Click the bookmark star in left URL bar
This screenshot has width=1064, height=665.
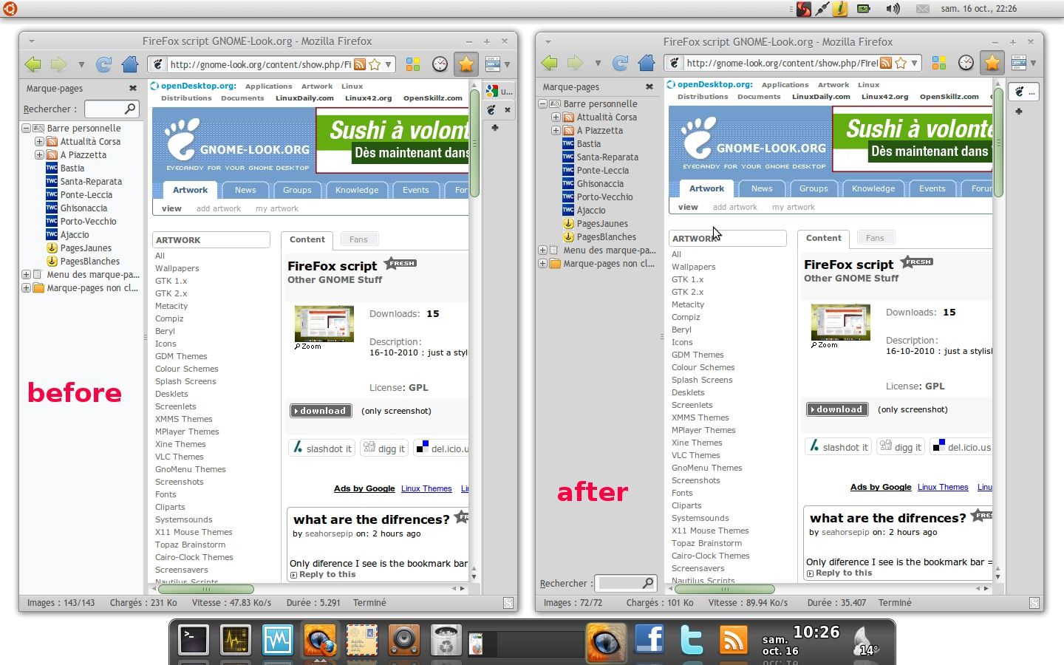375,64
